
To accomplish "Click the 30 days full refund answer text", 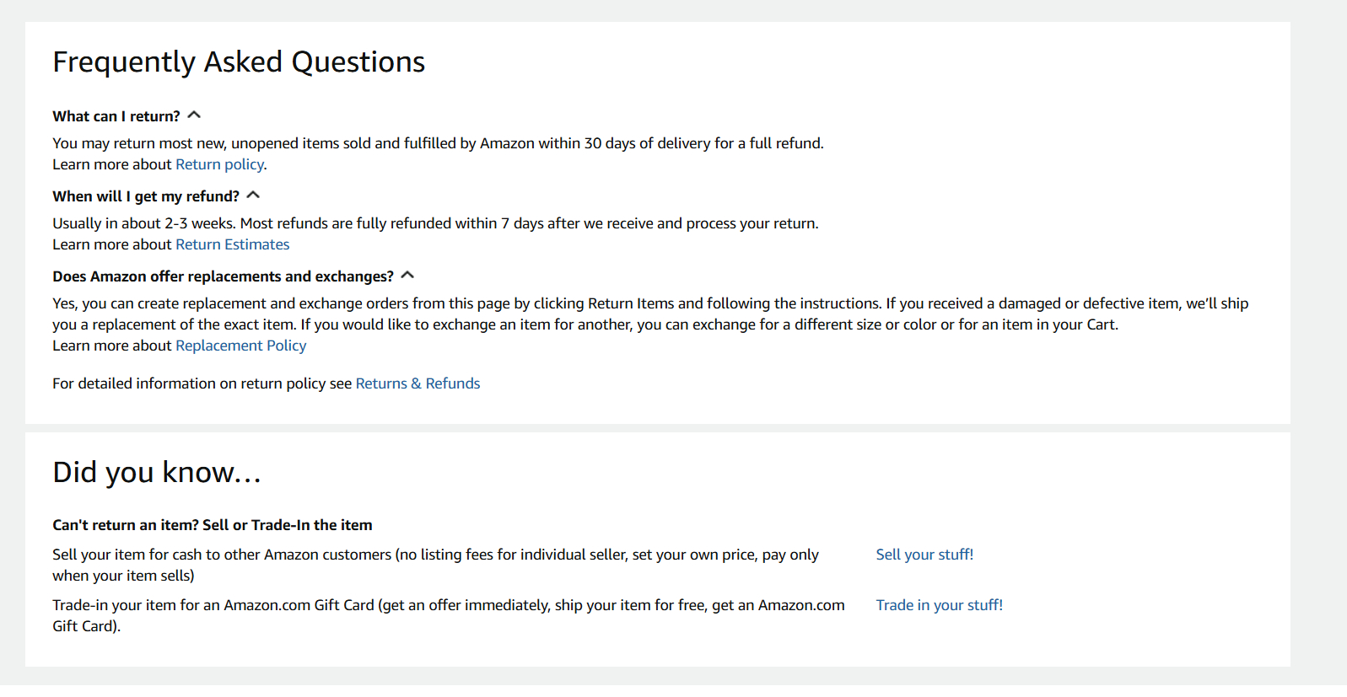I will tap(438, 143).
